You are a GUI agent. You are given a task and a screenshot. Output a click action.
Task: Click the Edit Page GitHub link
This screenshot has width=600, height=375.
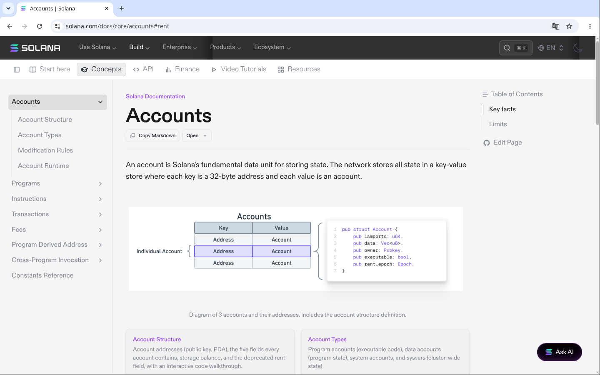click(502, 143)
